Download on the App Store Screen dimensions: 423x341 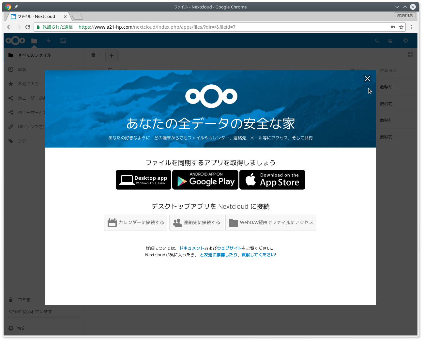[x=272, y=180]
